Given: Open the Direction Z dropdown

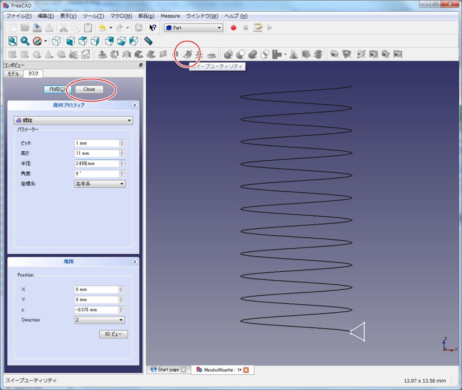Looking at the screenshot, I should point(100,320).
